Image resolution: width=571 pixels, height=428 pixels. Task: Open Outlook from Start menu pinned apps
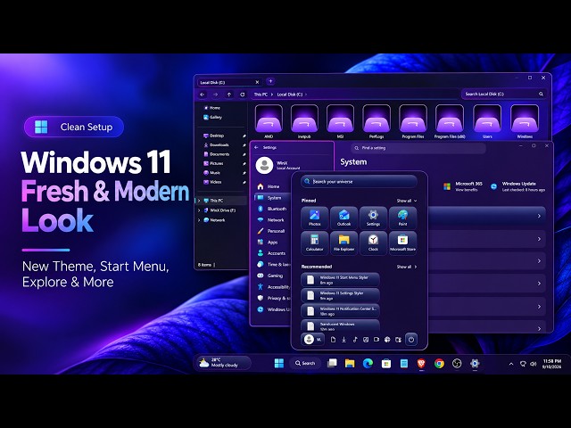(x=343, y=218)
